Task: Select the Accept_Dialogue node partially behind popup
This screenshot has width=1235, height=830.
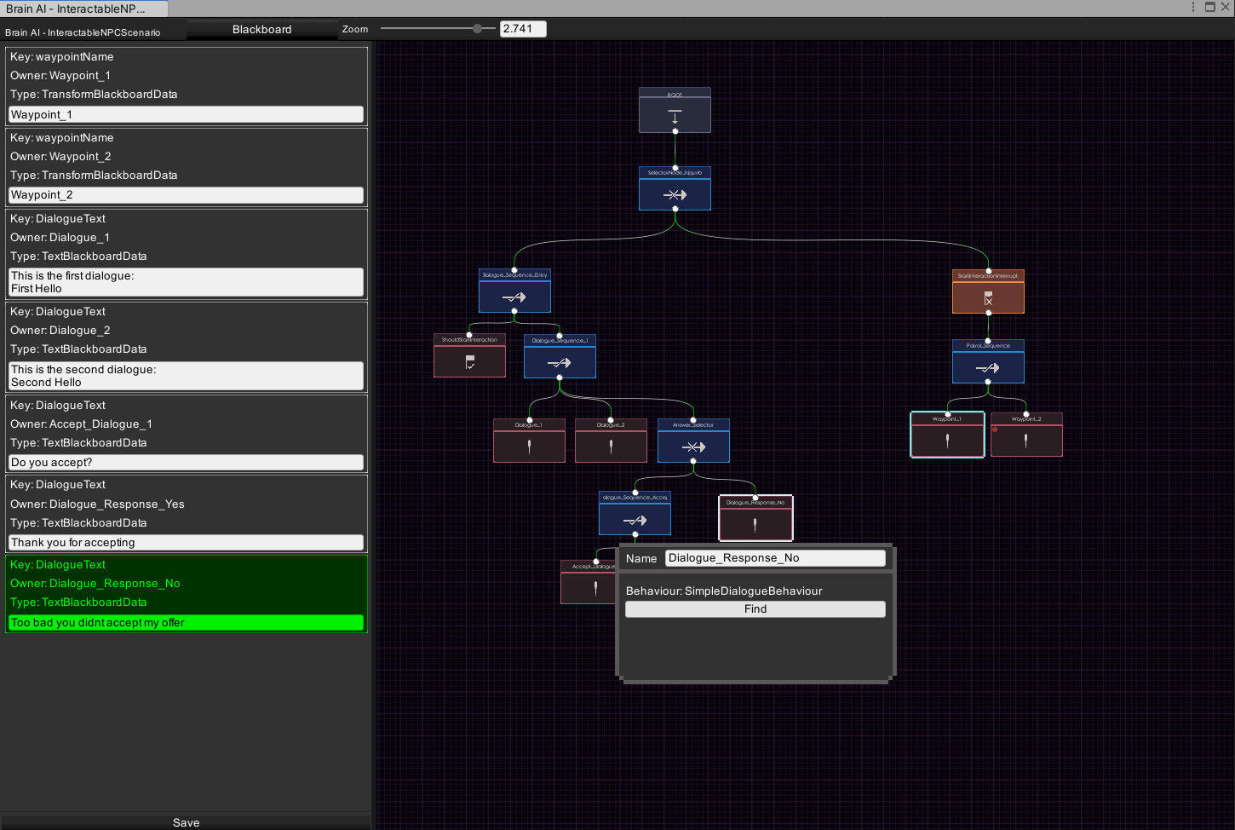Action: click(x=589, y=582)
